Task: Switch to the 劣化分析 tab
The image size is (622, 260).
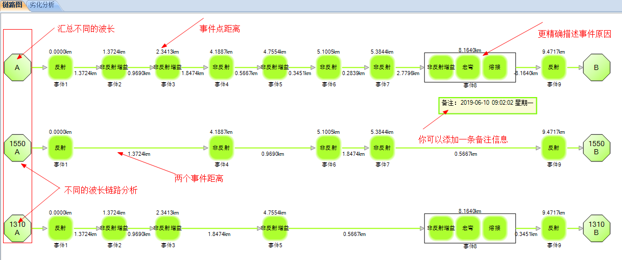Action: (43, 6)
